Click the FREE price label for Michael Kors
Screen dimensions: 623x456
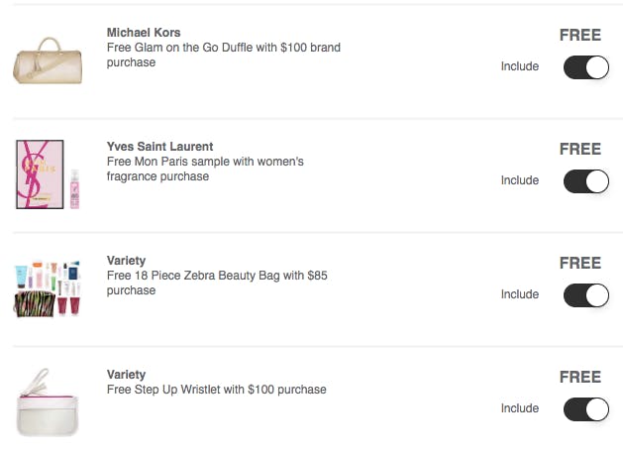580,35
